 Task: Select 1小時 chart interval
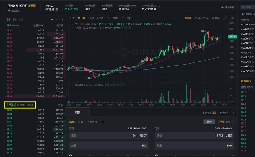pos(91,18)
